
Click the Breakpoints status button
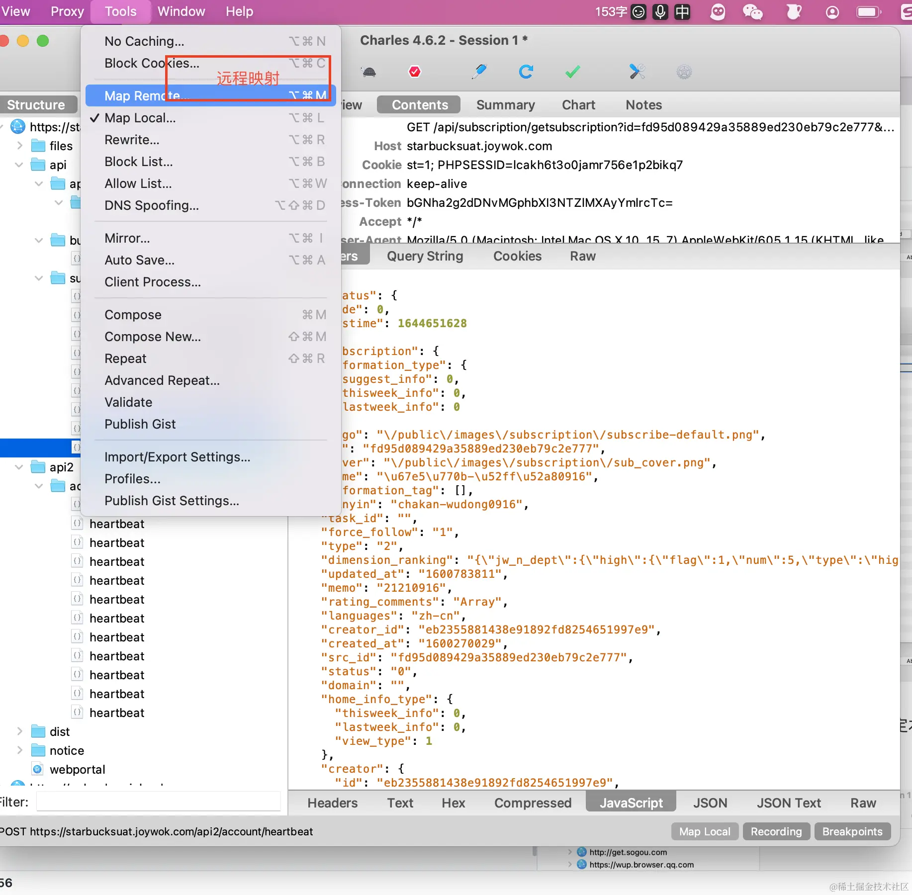[852, 831]
